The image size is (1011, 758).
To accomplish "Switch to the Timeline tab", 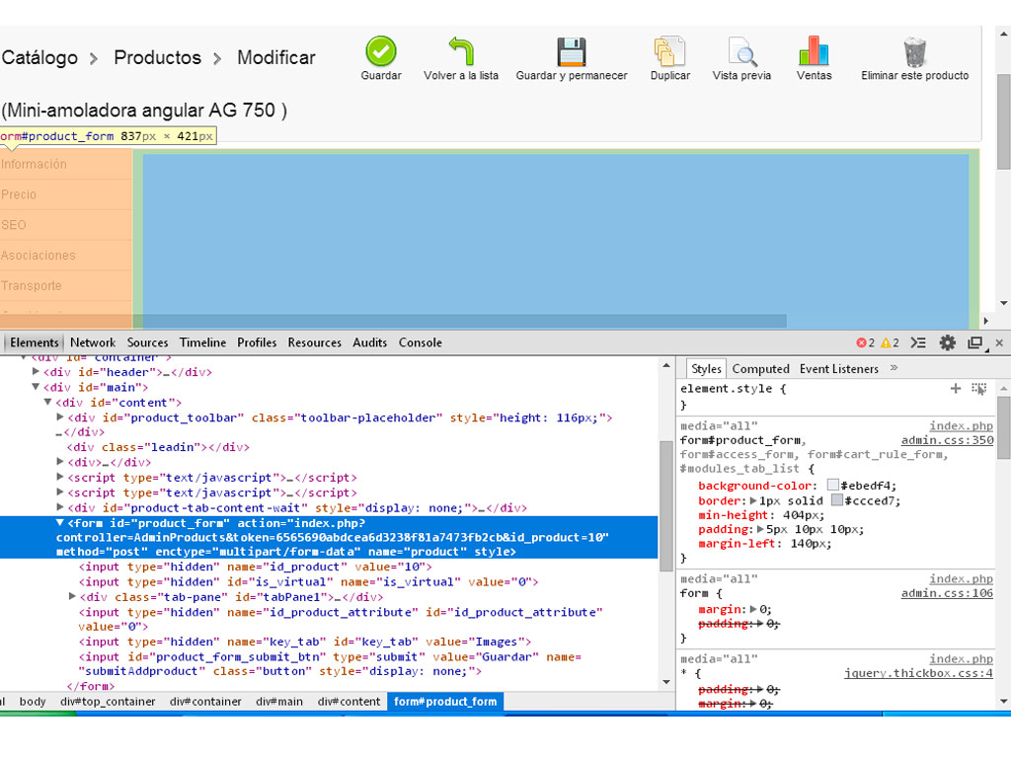I will 202,342.
